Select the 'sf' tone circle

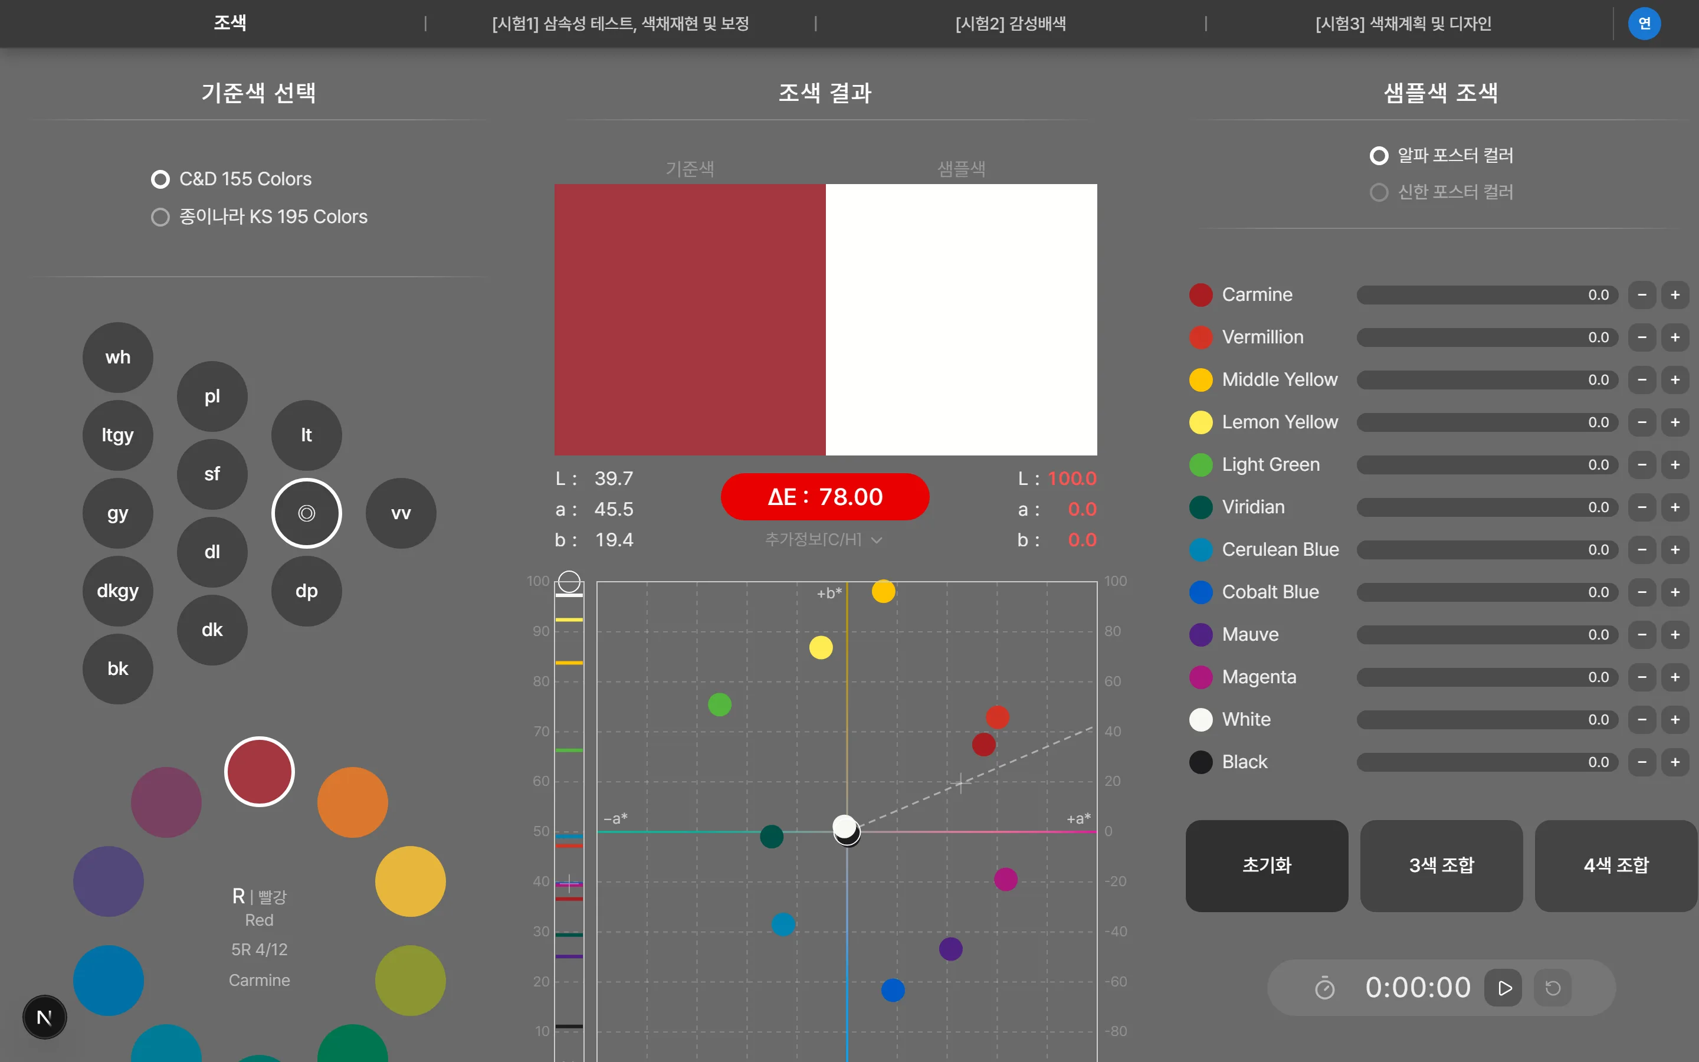[212, 474]
